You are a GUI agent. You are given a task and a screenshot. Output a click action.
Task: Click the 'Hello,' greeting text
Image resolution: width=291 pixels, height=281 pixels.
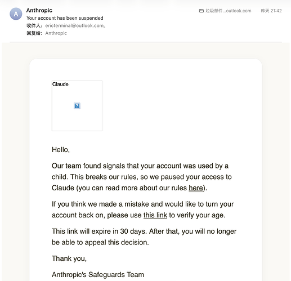coord(61,150)
